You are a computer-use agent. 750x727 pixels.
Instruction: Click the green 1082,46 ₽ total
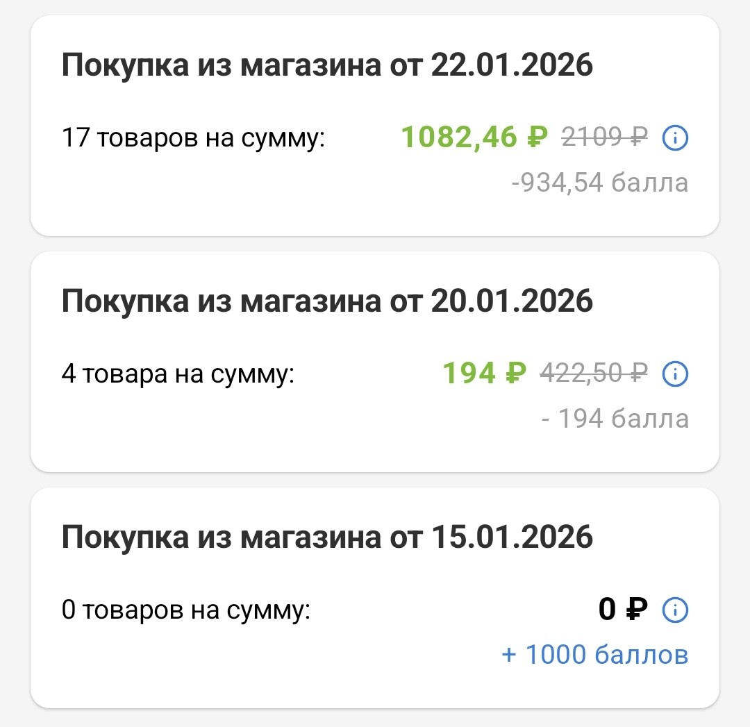(x=474, y=138)
